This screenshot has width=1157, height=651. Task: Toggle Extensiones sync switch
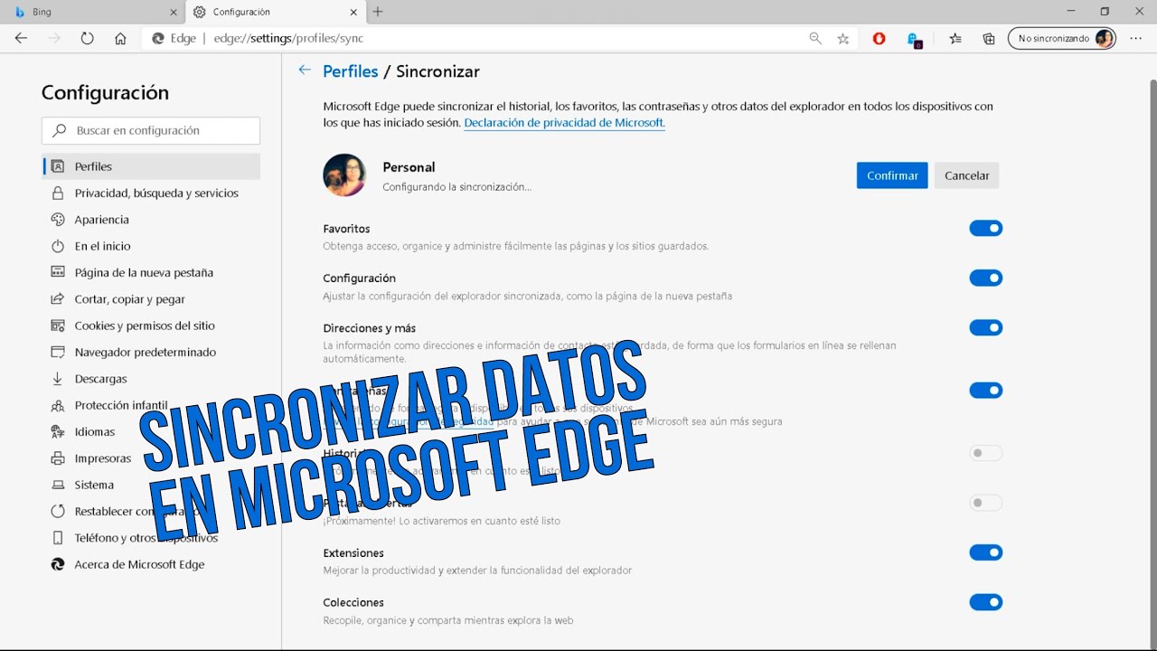click(x=986, y=552)
